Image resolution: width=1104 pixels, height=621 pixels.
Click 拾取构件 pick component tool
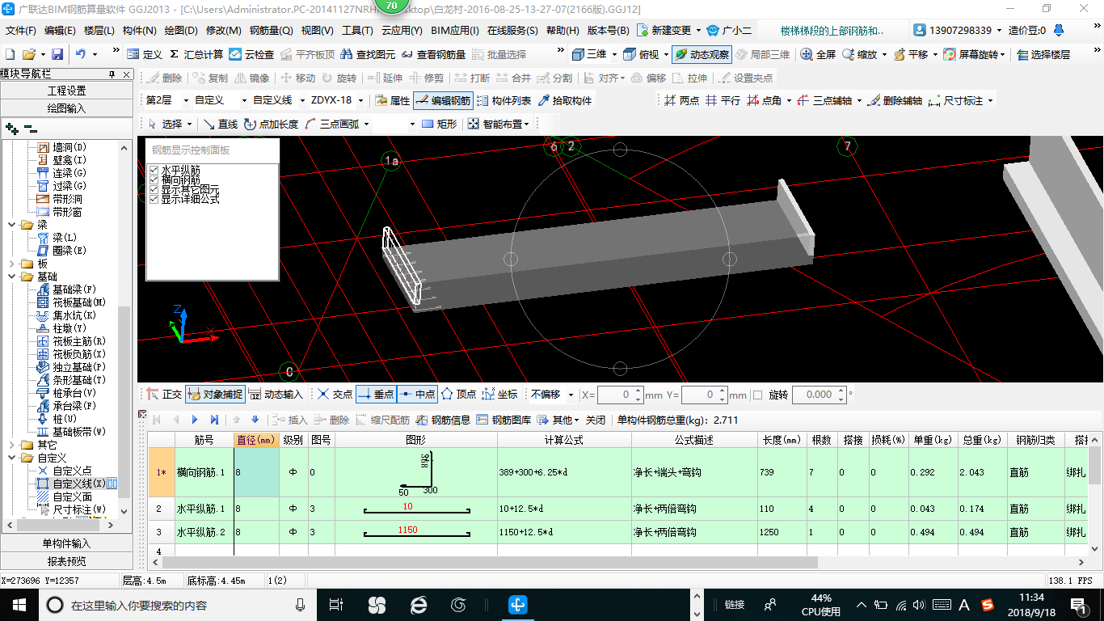[564, 100]
